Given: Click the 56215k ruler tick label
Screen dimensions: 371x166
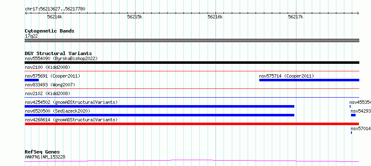Looking at the screenshot, I should pos(135,17).
